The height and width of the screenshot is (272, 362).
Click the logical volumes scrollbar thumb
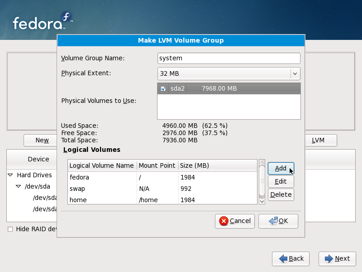point(262,181)
